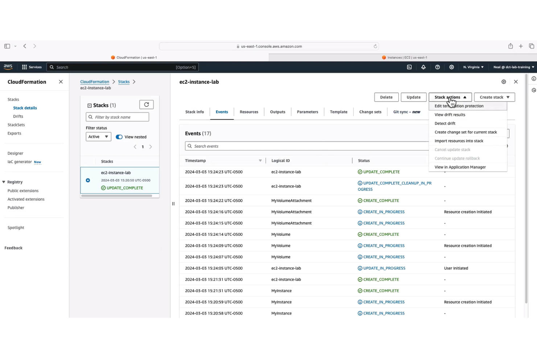Choose View drift results

(468, 115)
